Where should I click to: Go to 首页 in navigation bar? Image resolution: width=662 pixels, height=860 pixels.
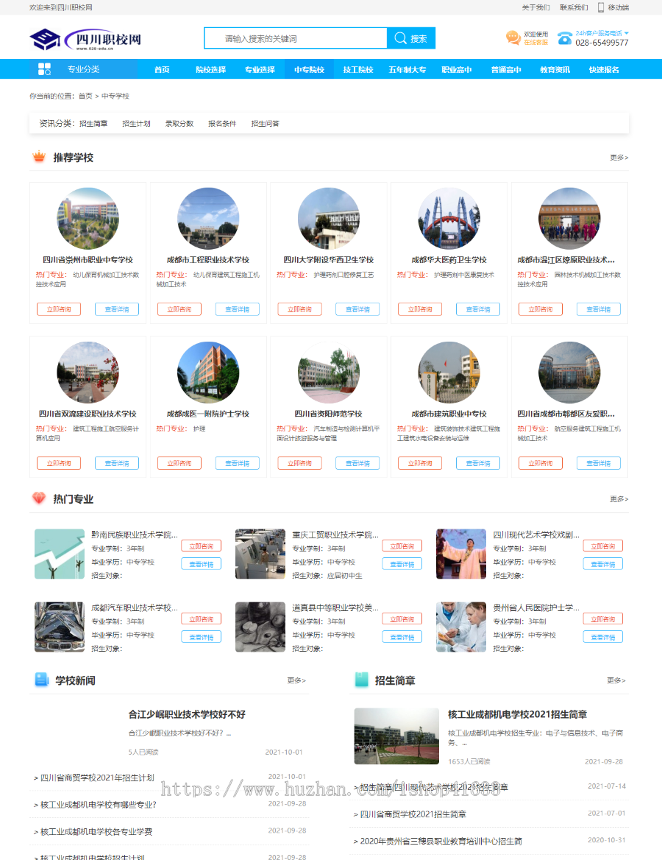point(162,70)
